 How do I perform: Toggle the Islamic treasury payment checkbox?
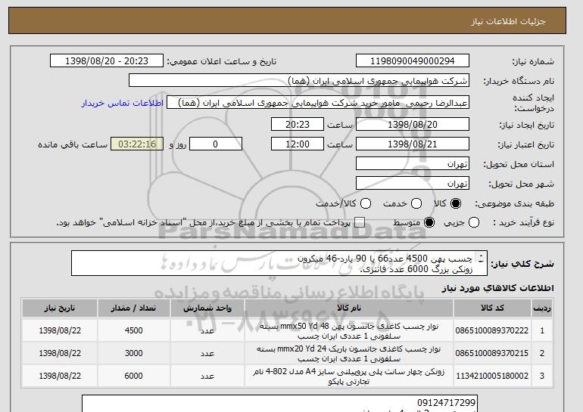coord(360,223)
